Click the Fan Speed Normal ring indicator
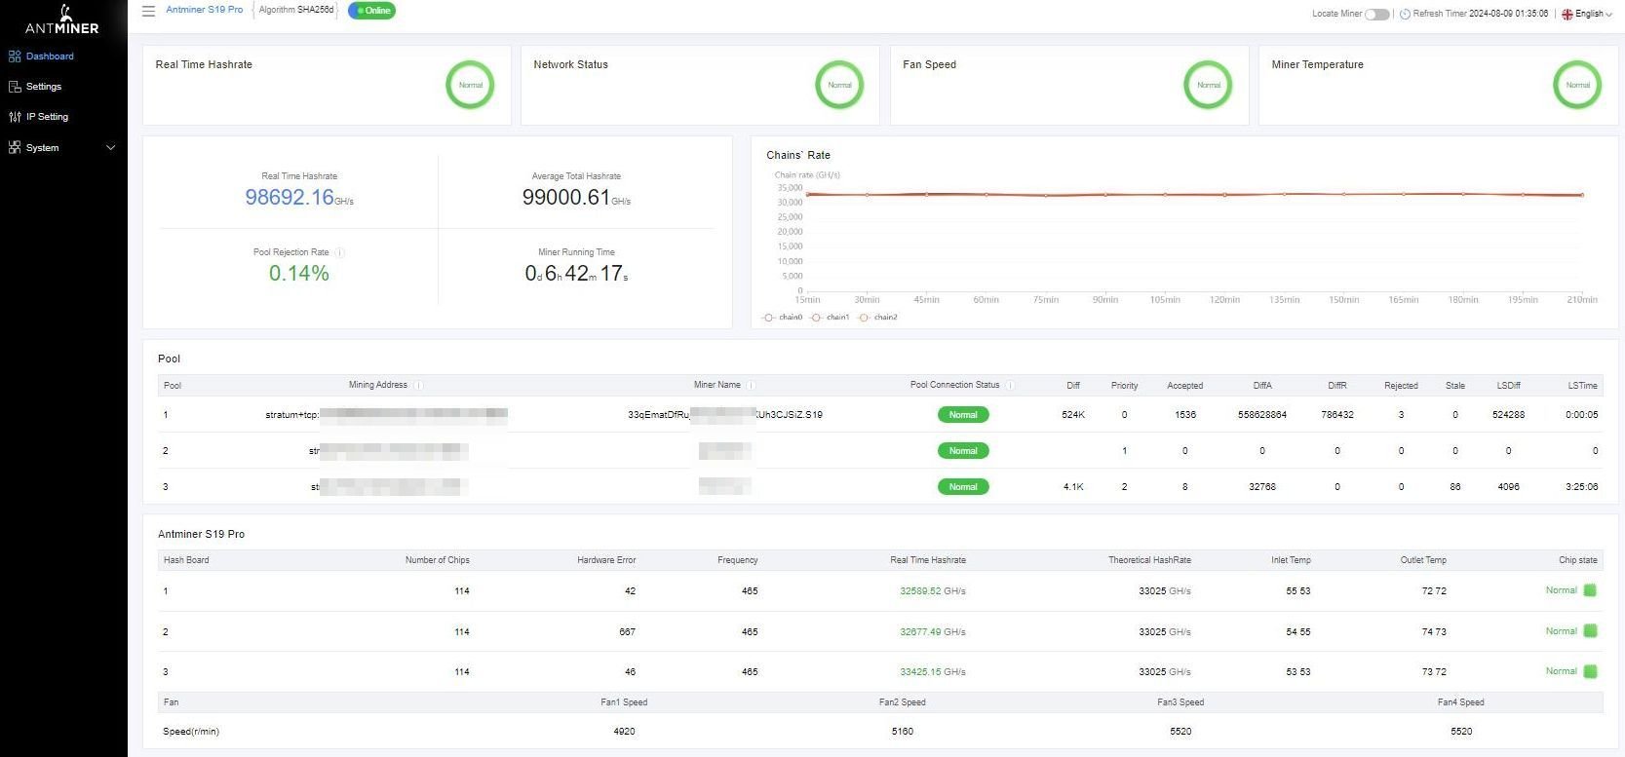This screenshot has height=757, width=1625. [x=1209, y=85]
